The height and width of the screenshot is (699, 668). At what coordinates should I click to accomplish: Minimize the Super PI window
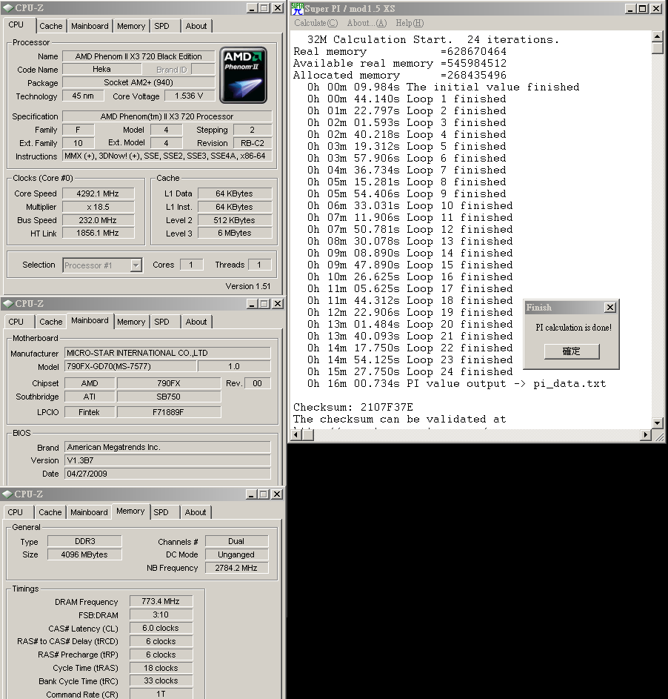click(630, 8)
